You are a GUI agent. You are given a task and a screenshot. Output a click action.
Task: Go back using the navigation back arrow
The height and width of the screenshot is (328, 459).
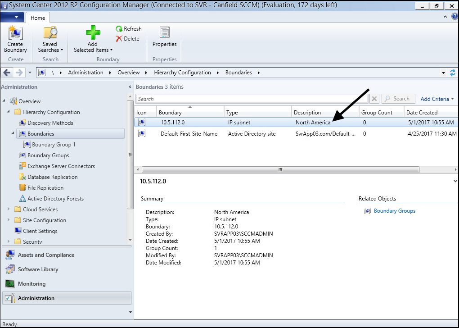7,73
